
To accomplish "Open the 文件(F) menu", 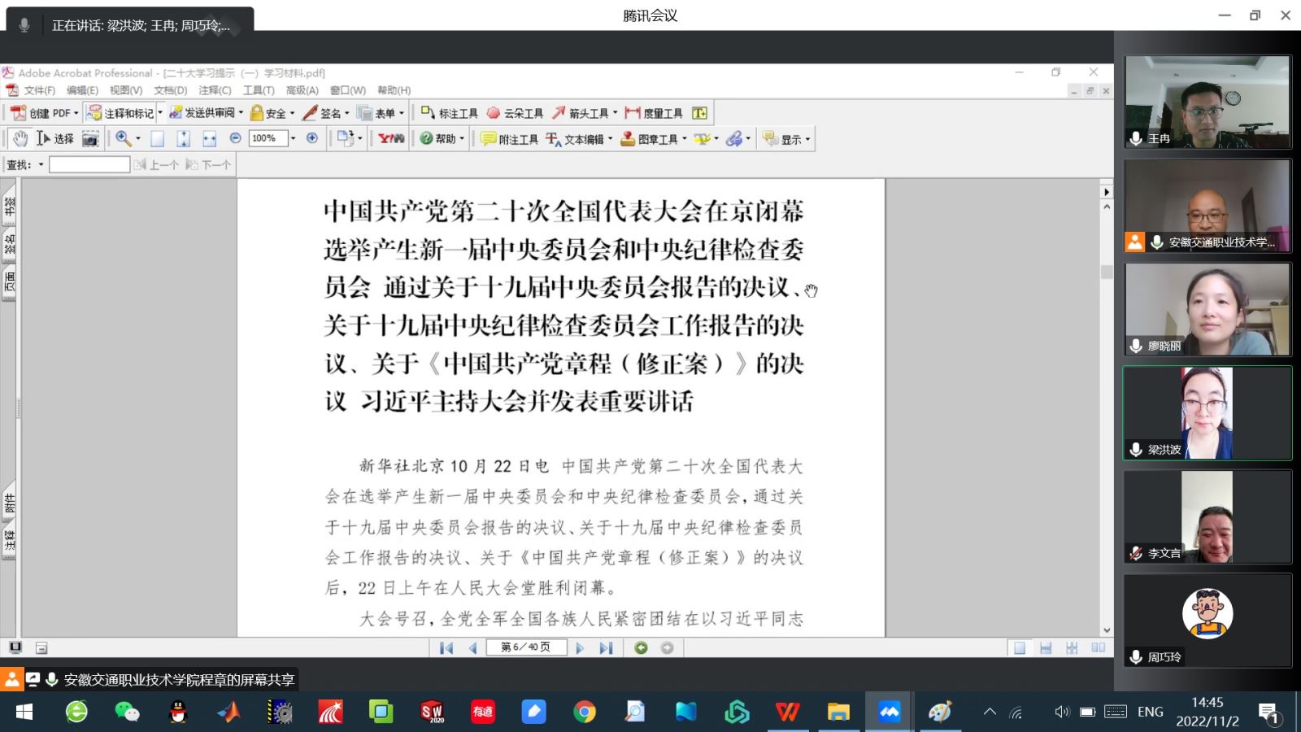I will click(38, 90).
